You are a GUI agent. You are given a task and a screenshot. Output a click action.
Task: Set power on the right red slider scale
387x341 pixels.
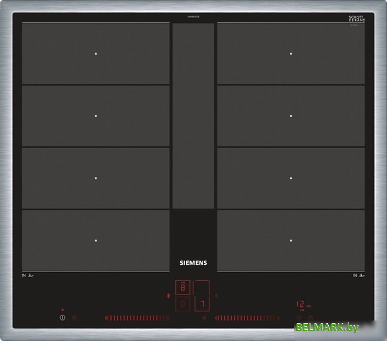tap(246, 318)
